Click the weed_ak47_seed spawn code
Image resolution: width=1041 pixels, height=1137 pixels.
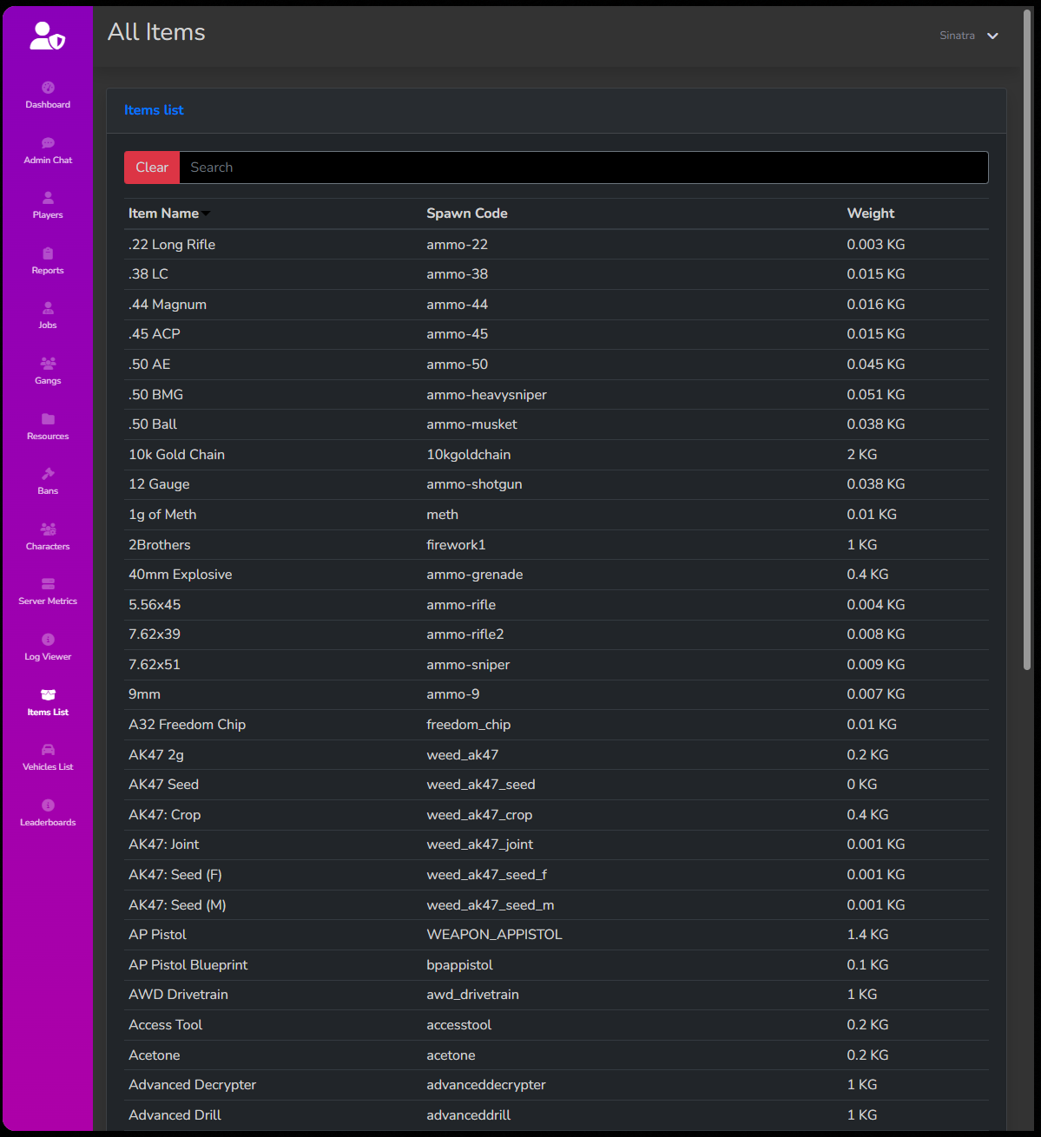click(x=481, y=785)
